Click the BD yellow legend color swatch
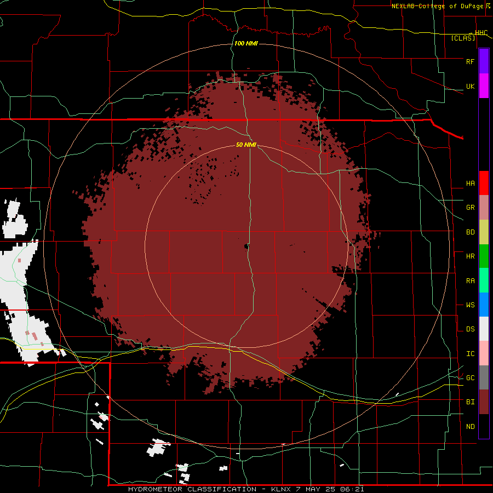This screenshot has height=493, width=493. [x=484, y=232]
